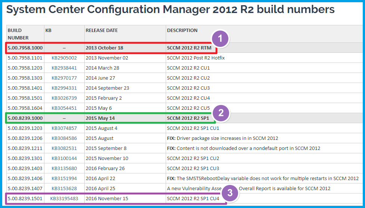The height and width of the screenshot is (208, 365).
Task: Open the KB33195483 link
Action: pyautogui.click(x=64, y=198)
